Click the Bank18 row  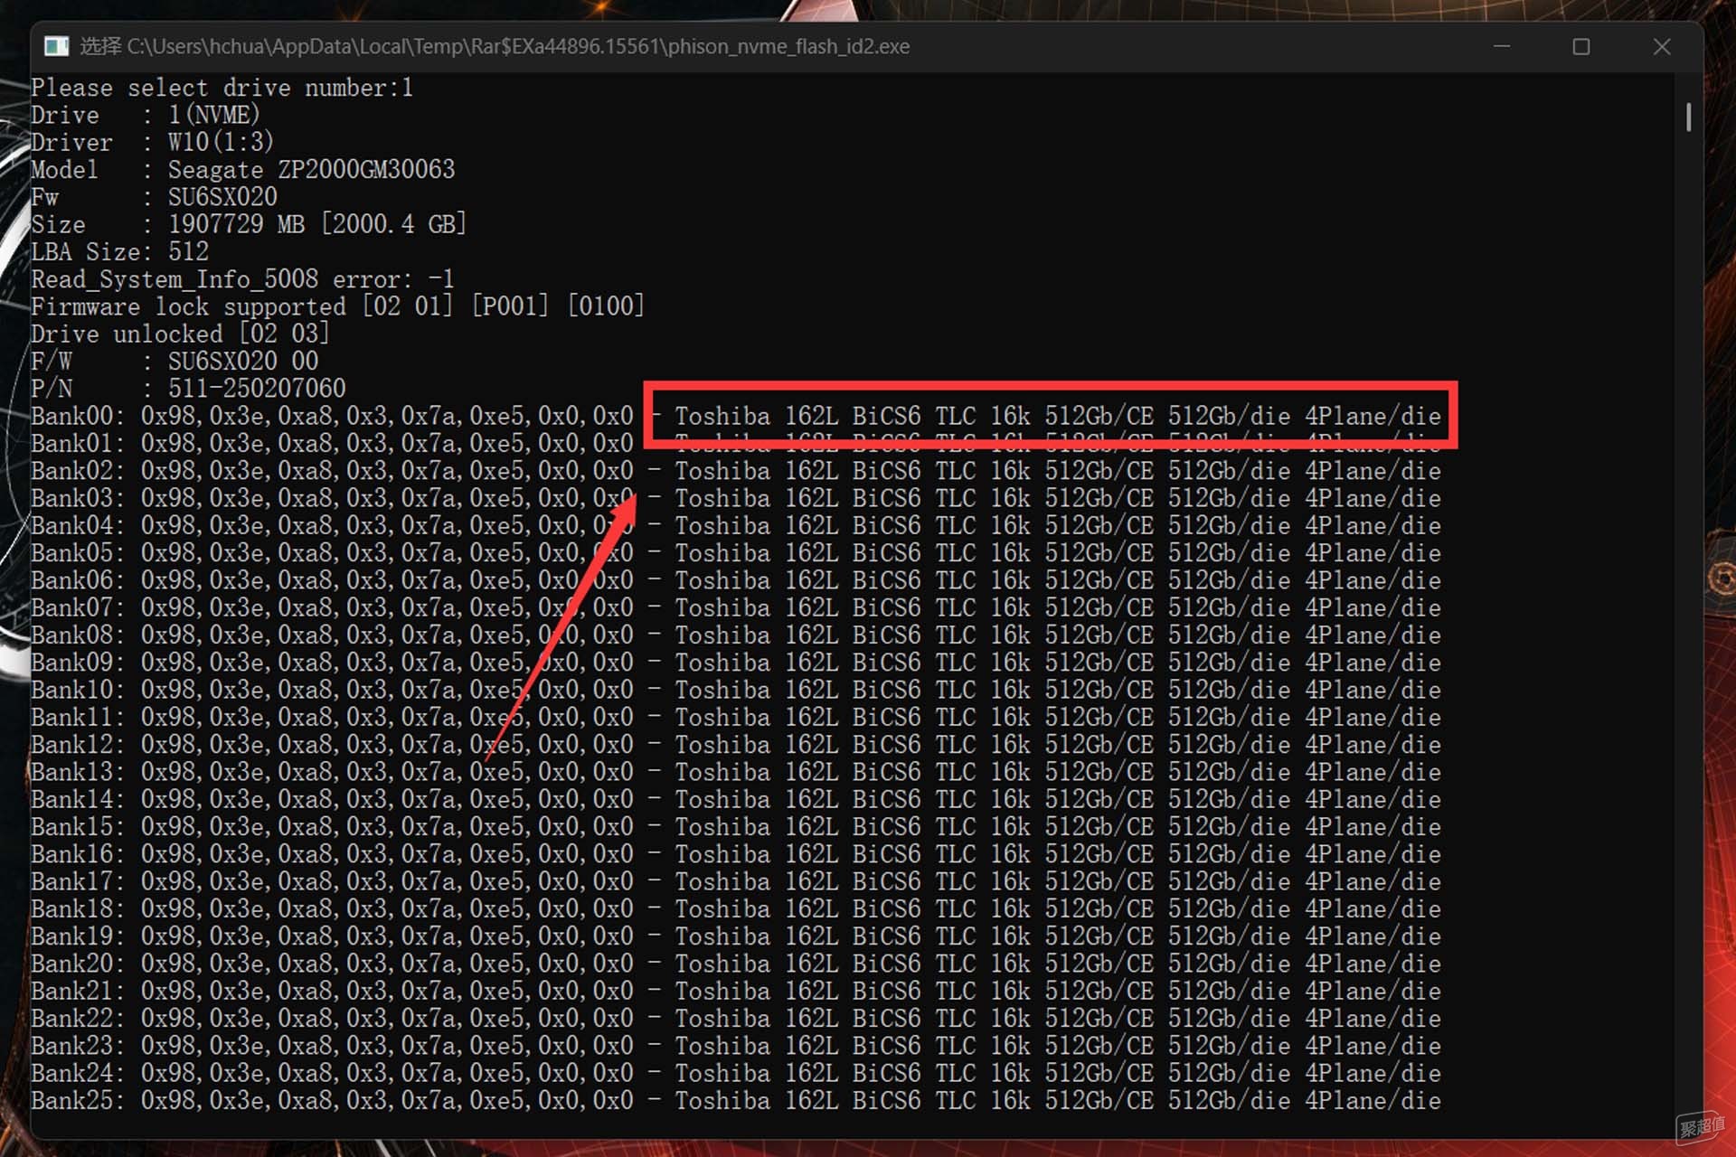(x=736, y=908)
